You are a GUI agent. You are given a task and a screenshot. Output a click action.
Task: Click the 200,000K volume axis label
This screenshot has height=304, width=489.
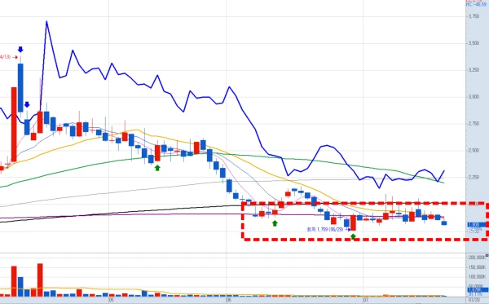pos(477,258)
